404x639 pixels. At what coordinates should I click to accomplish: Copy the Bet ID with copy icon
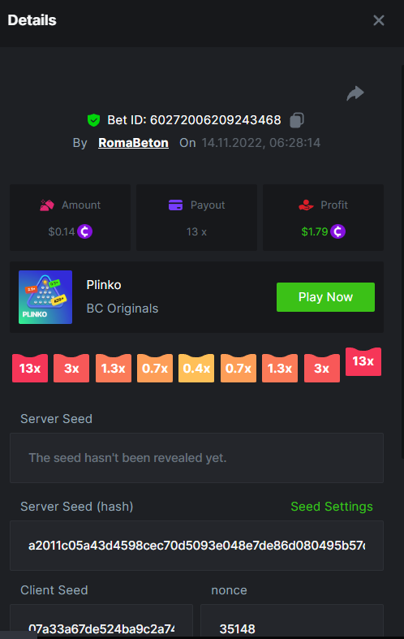tap(297, 120)
